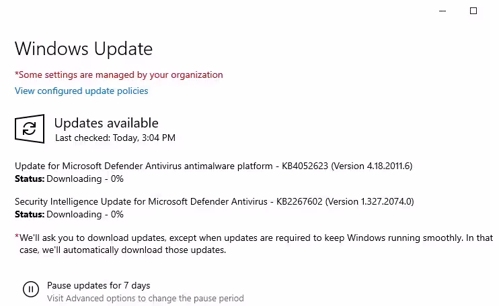Click the red managed by your organization notice
The width and height of the screenshot is (499, 306).
(x=118, y=74)
